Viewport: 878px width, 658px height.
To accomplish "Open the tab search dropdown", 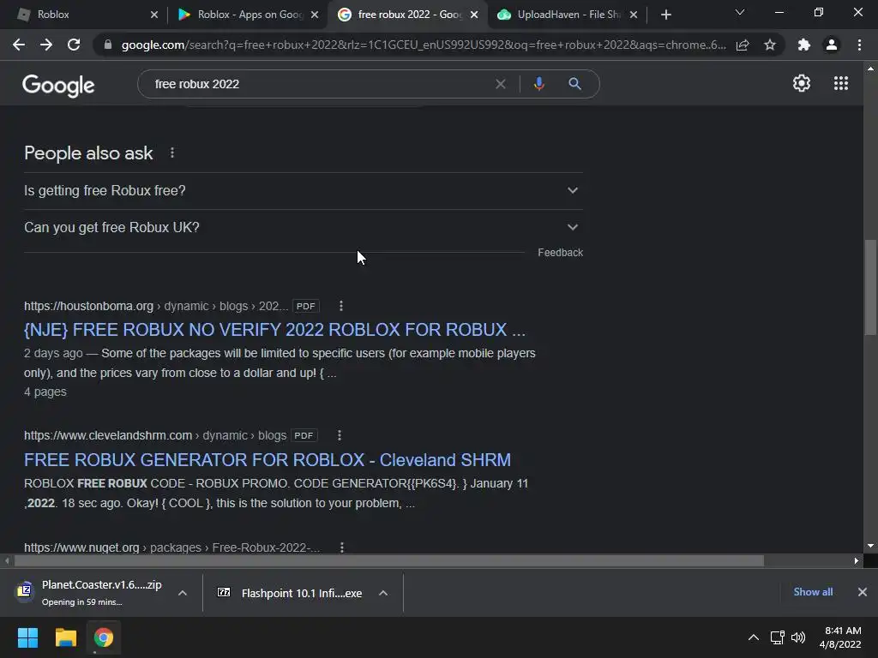I will 740,12.
